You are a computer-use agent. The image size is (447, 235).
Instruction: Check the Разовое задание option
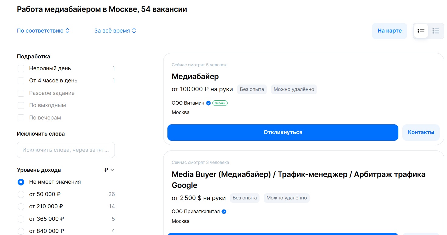(x=21, y=93)
